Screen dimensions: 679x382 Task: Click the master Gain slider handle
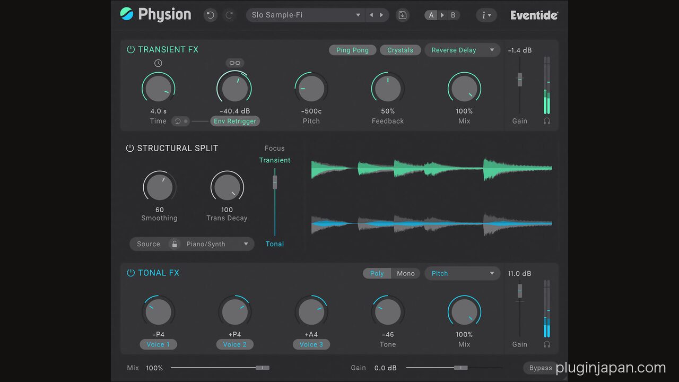point(461,367)
